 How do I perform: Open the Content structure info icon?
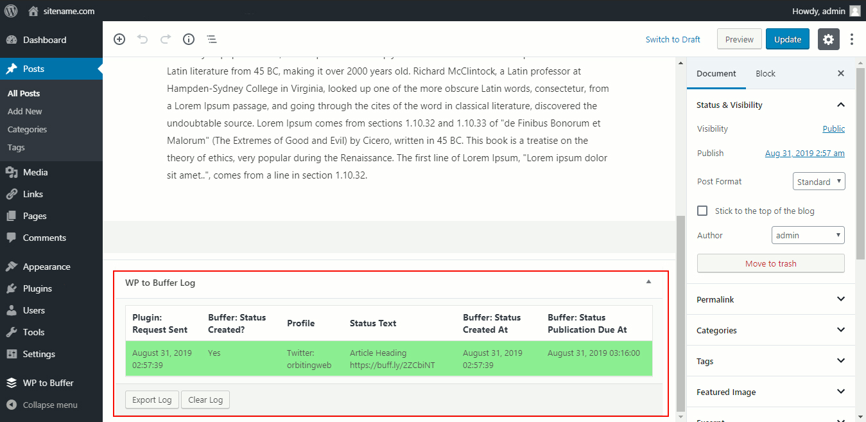click(189, 39)
